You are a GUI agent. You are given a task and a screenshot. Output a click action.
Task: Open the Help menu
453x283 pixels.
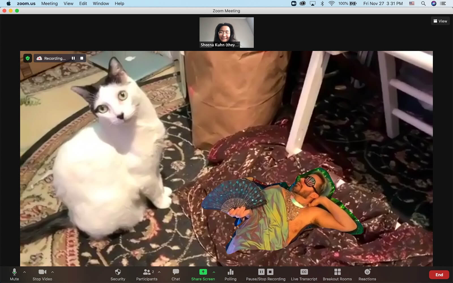119,3
